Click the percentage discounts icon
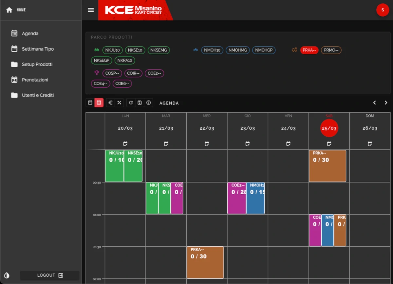 click(119, 103)
